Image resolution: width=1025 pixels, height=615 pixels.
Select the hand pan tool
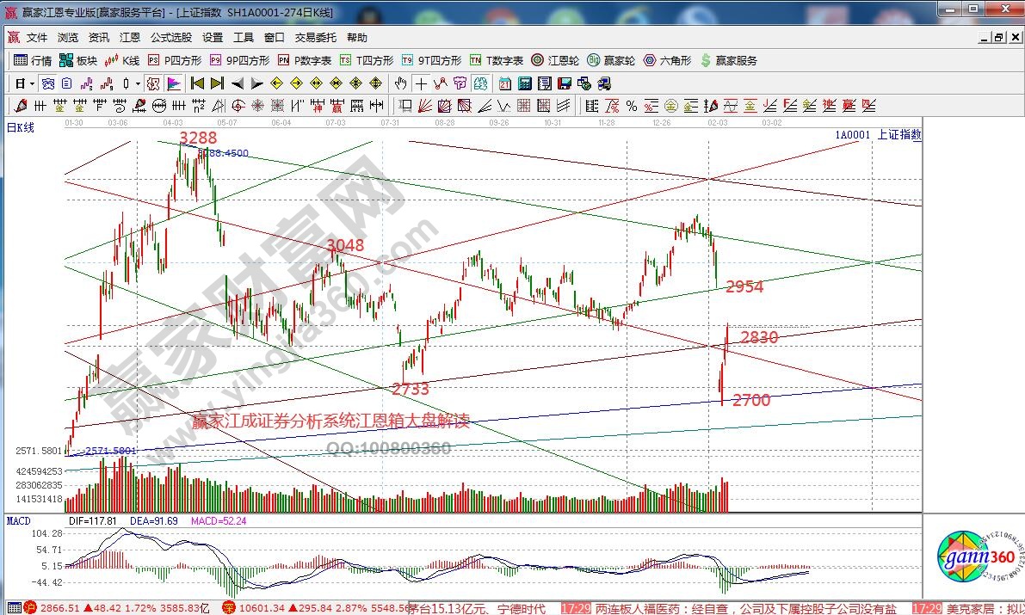[x=400, y=83]
